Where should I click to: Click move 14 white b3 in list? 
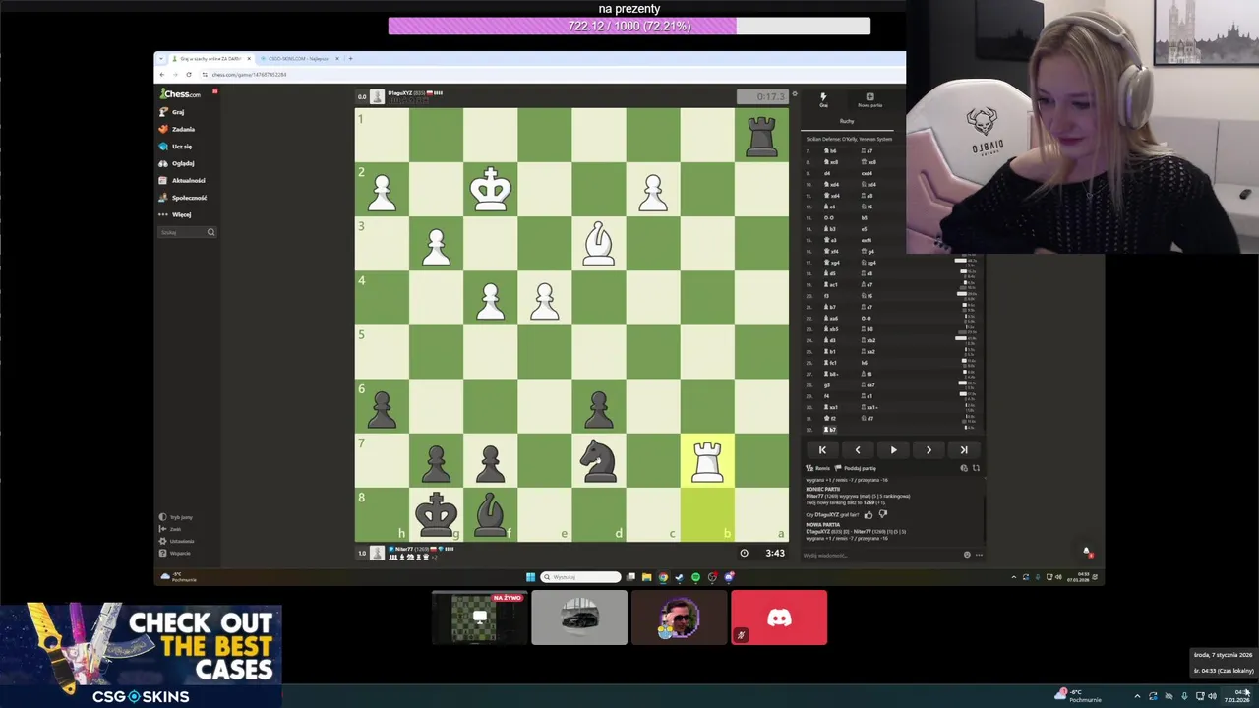click(832, 229)
